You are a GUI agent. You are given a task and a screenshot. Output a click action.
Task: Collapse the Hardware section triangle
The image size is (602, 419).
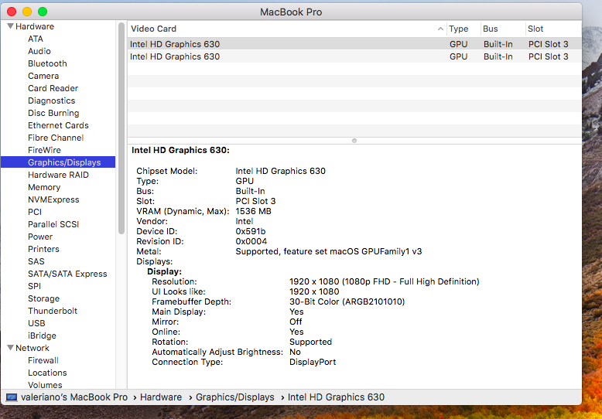[x=10, y=26]
